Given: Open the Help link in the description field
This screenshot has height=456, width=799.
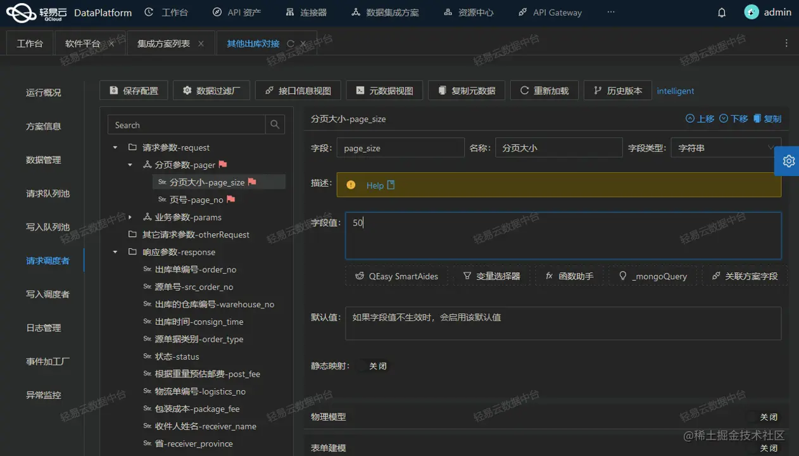Looking at the screenshot, I should [374, 185].
